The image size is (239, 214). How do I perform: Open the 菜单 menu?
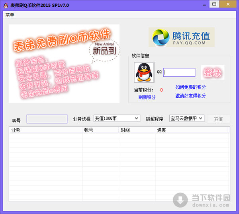coord(10,15)
